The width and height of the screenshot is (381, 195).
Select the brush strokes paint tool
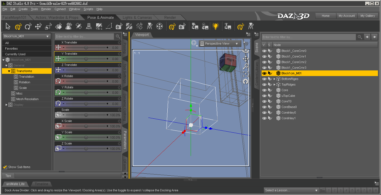(129, 27)
